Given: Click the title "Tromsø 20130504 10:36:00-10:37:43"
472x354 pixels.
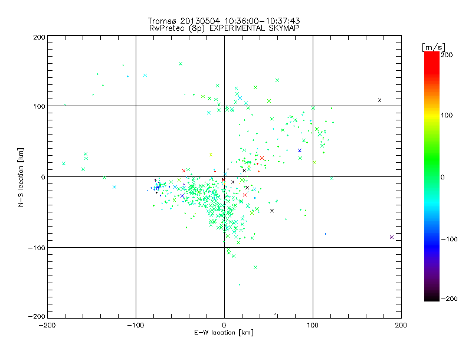Looking at the screenshot, I should [x=224, y=21].
